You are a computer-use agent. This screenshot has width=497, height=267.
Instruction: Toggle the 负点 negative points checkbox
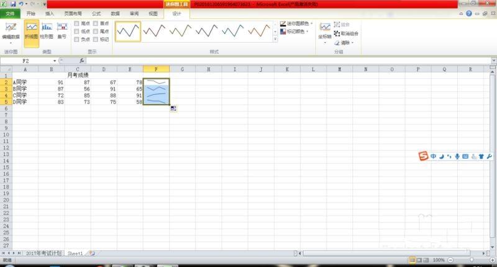76,39
